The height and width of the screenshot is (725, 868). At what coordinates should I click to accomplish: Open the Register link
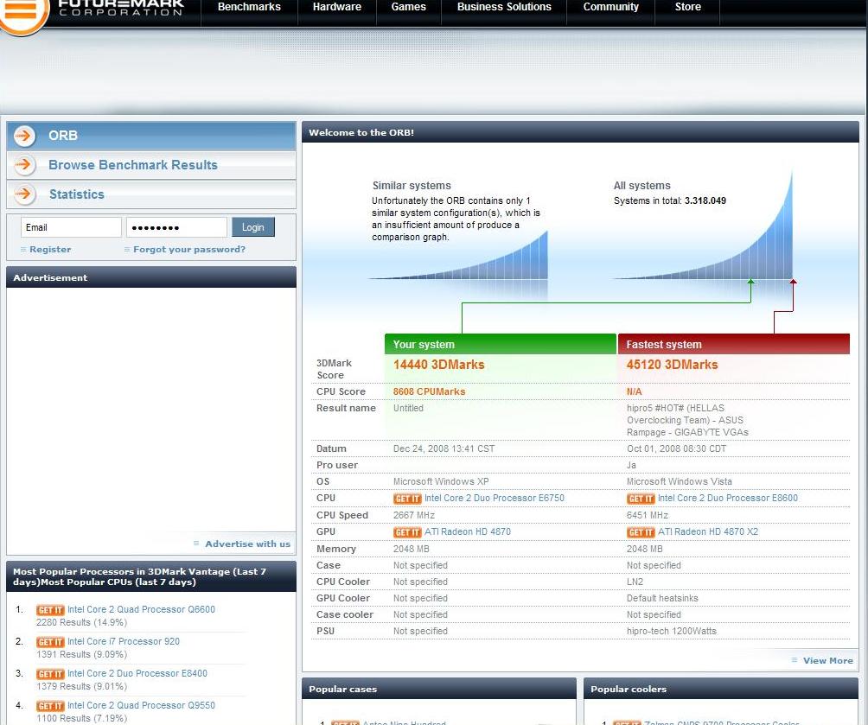click(50, 250)
